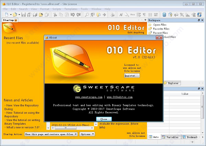Open the Scripts menu
This screenshot has width=206, height=146.
click(x=57, y=9)
